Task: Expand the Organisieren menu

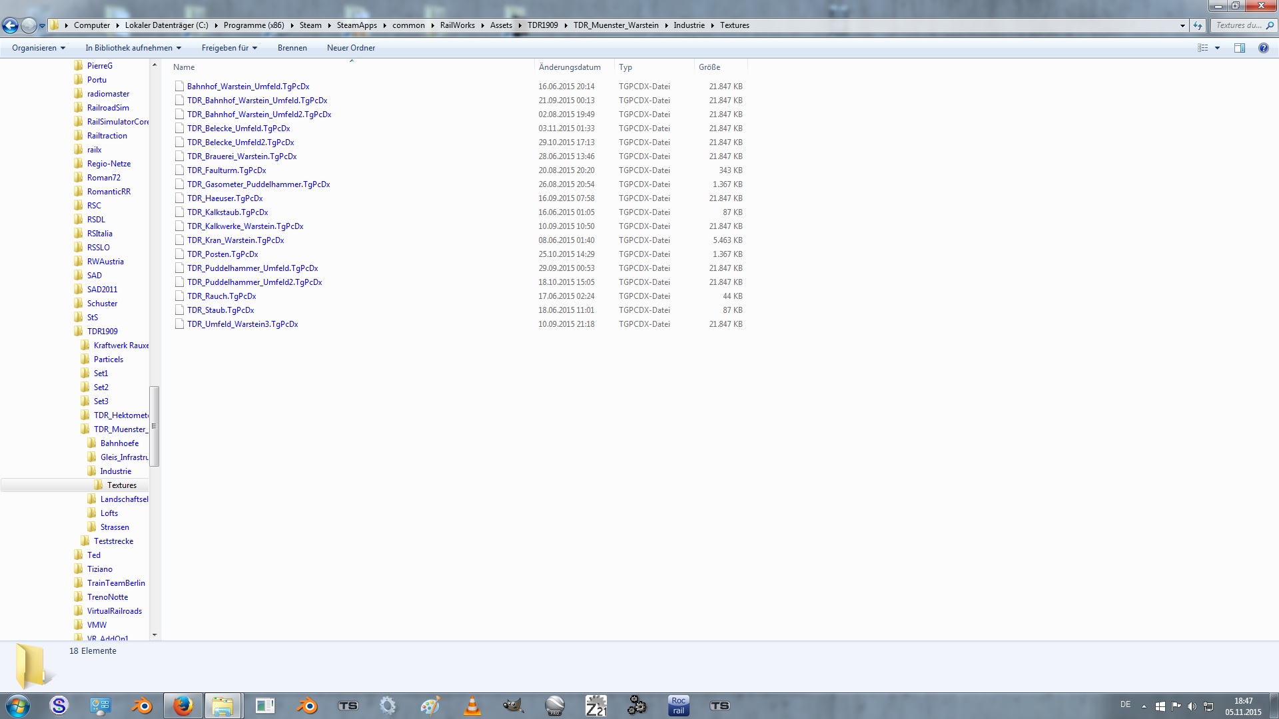Action: click(x=39, y=48)
